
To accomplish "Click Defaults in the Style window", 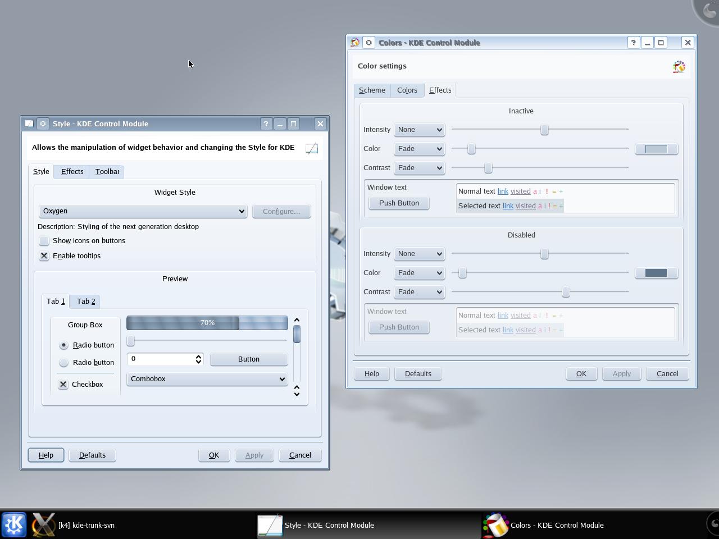I will (92, 455).
